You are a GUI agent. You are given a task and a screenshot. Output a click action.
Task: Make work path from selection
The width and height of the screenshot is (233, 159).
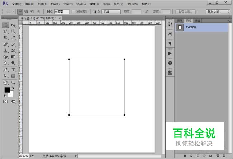(x=204, y=156)
